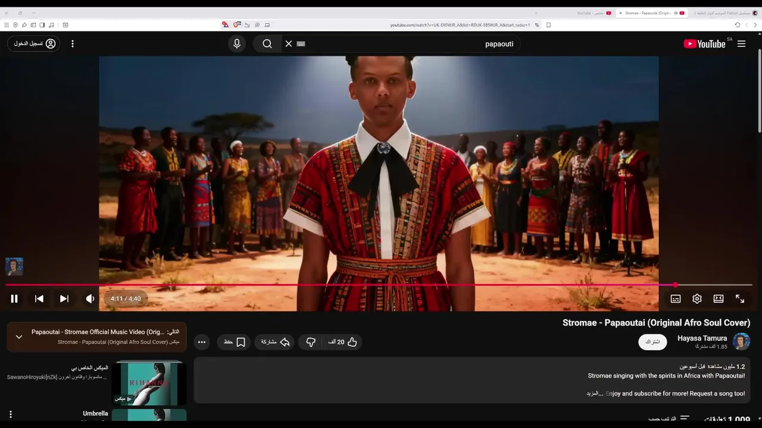
Task: Open the music note media control icon
Action: click(x=51, y=25)
